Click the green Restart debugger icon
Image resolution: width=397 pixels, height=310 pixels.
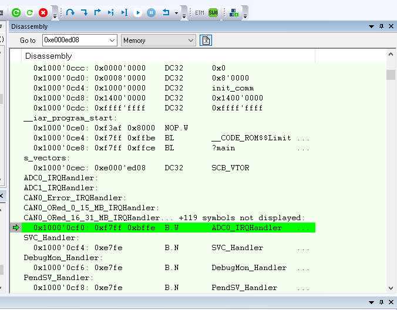[16, 12]
